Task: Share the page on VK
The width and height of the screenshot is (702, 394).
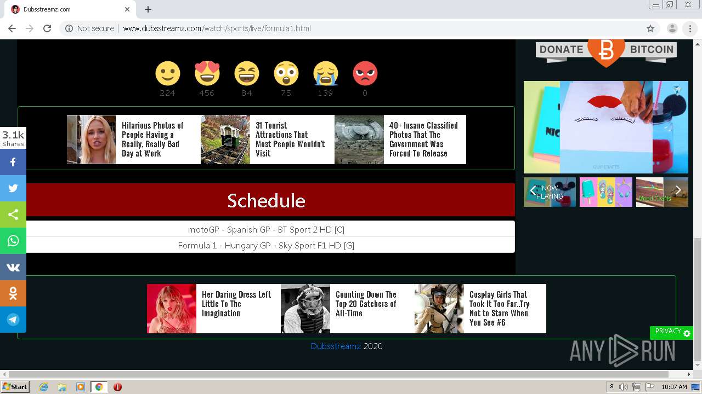Action: click(x=13, y=267)
